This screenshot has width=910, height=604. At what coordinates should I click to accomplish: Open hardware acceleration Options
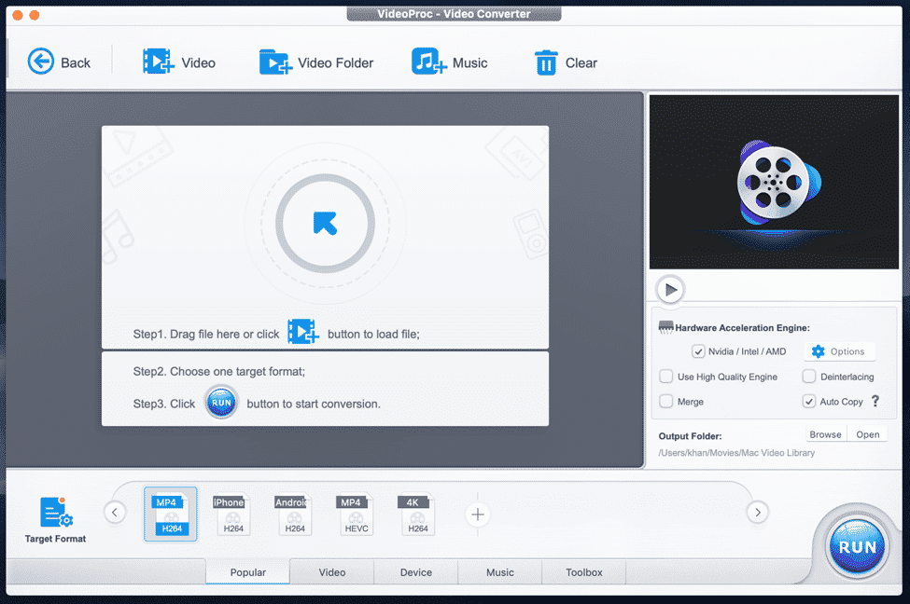(x=839, y=351)
